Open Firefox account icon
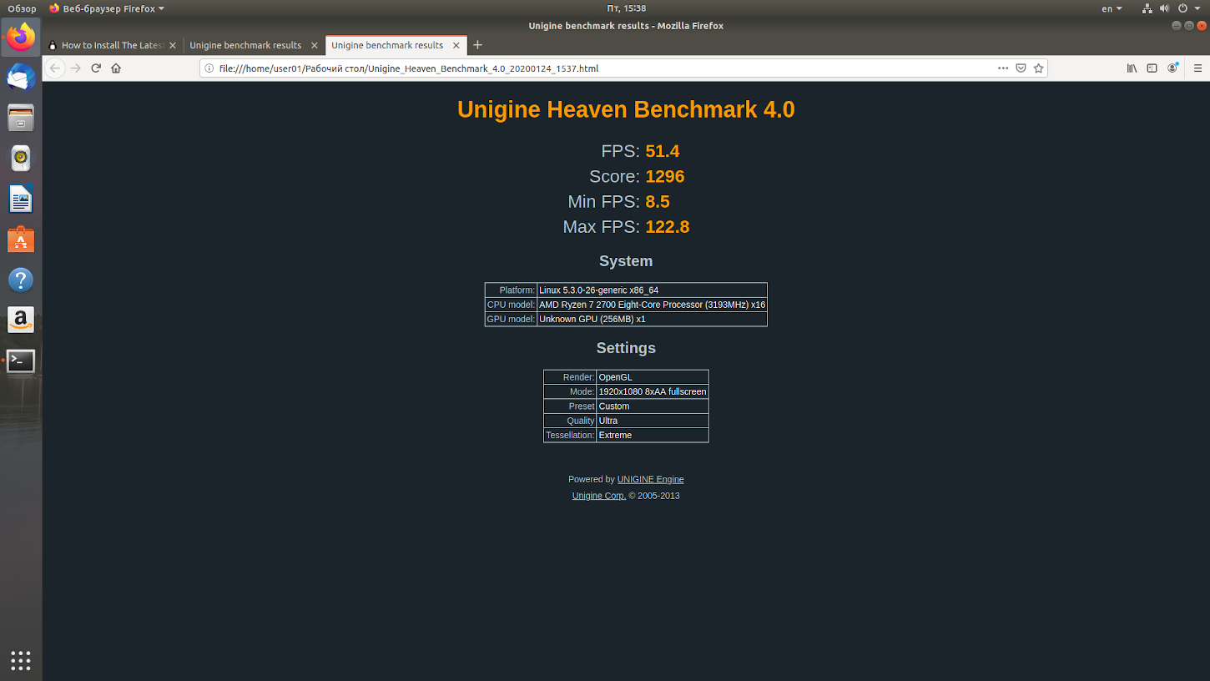The image size is (1210, 681). tap(1172, 68)
